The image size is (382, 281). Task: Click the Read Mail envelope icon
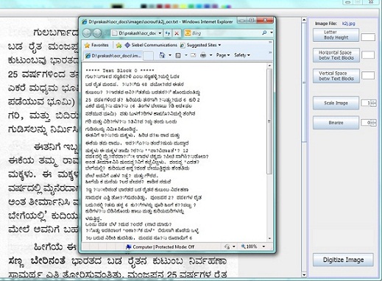(193, 55)
